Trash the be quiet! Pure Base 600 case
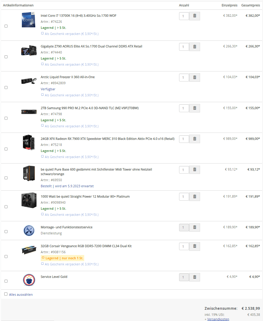This screenshot has height=321, width=263. coord(195,170)
